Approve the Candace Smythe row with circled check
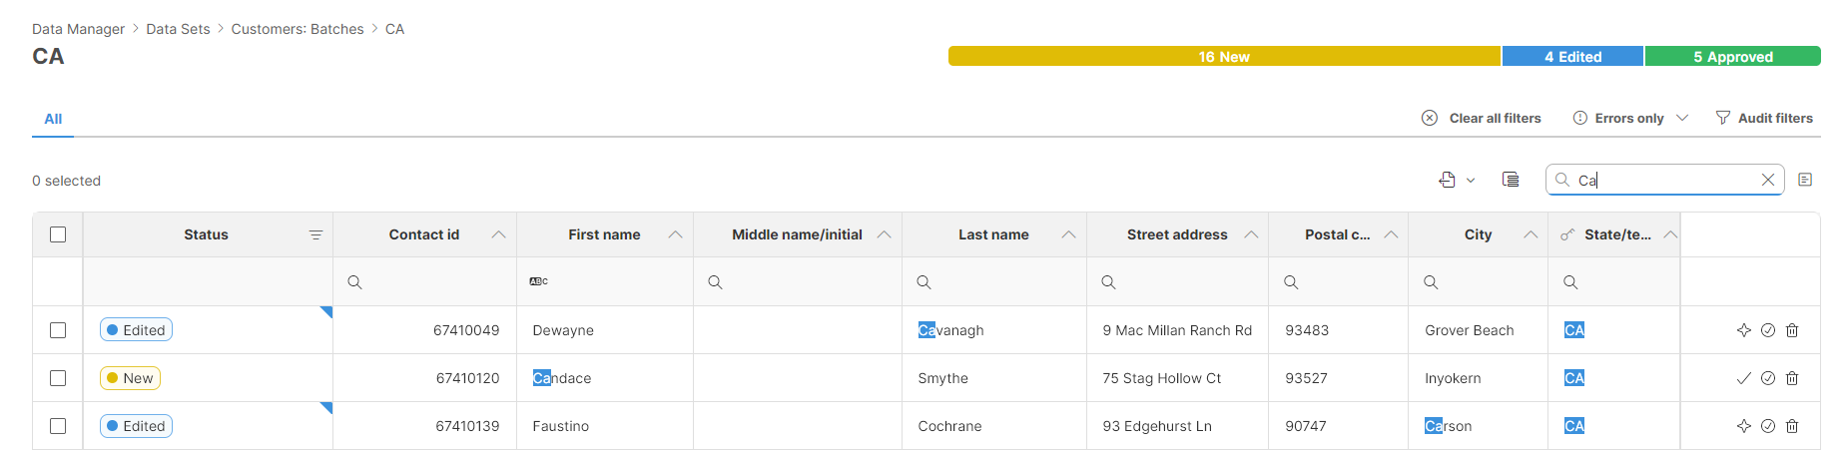1845x450 pixels. point(1767,378)
